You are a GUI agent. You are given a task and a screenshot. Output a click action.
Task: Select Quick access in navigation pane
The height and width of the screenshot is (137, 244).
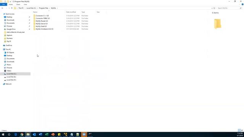coord(10,14)
